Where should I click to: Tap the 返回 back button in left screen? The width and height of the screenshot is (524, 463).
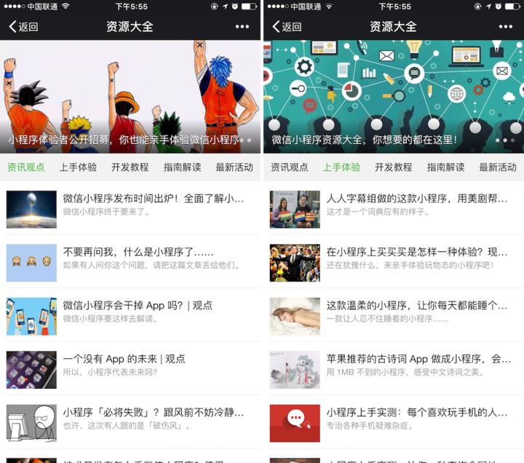click(23, 27)
